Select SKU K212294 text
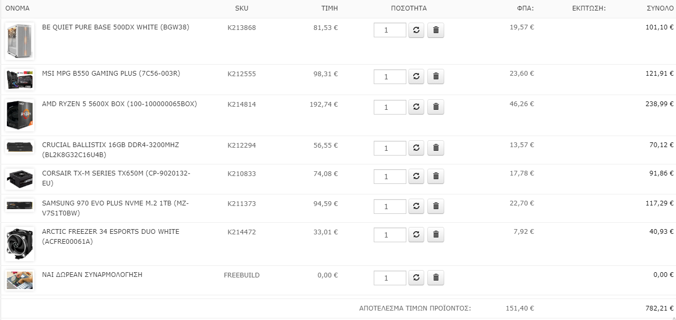Screen dimensions: 676x320 (242, 145)
